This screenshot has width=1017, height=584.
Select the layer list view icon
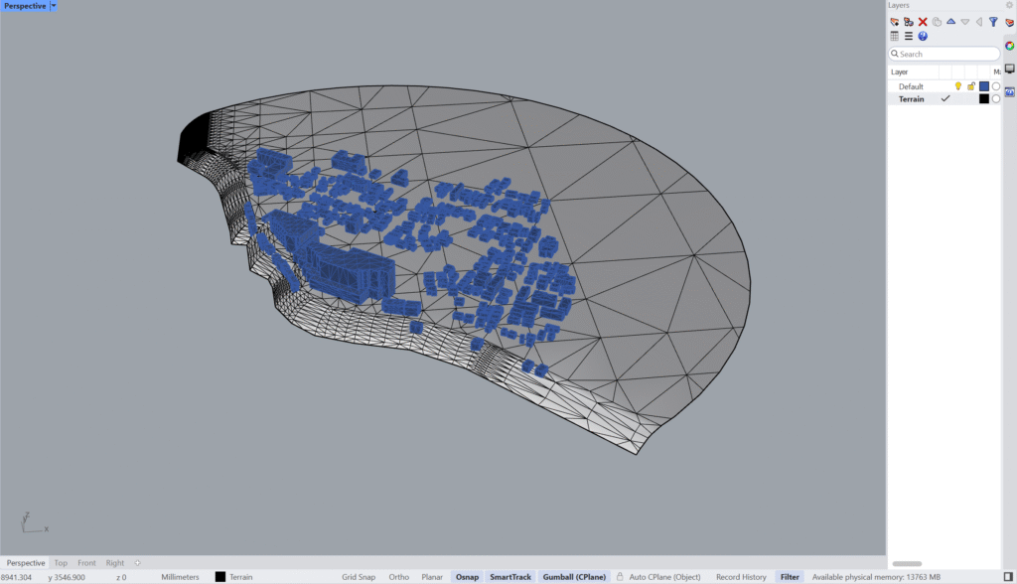coord(909,36)
